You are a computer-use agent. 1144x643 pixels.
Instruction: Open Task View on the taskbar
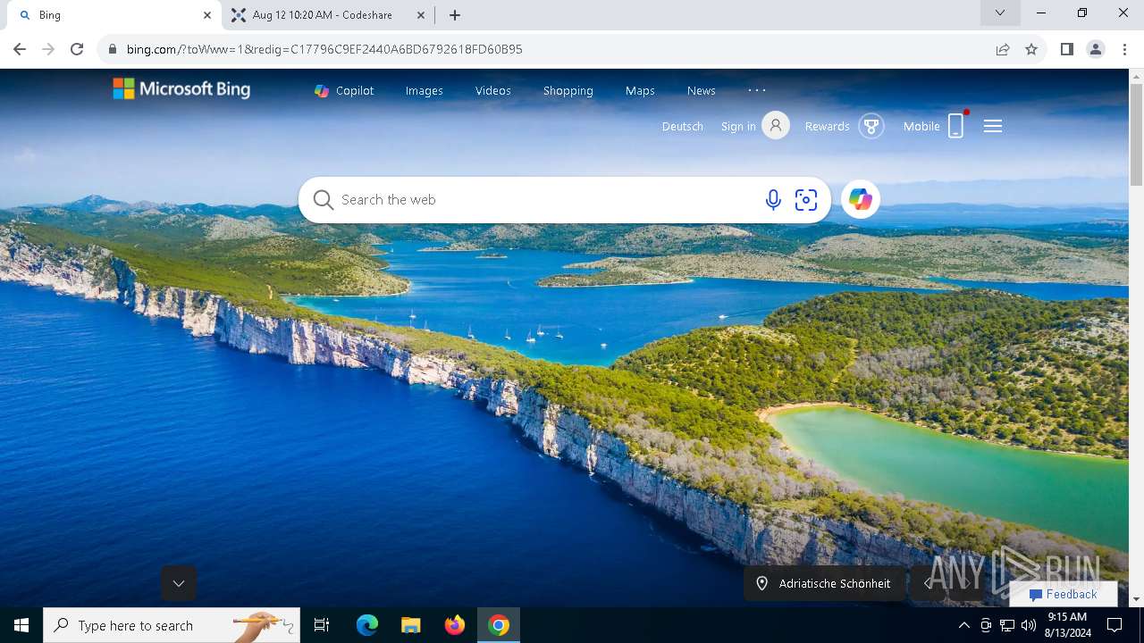click(322, 625)
